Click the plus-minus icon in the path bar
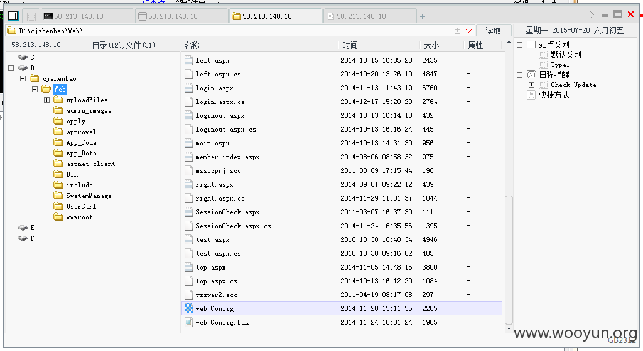 457,31
